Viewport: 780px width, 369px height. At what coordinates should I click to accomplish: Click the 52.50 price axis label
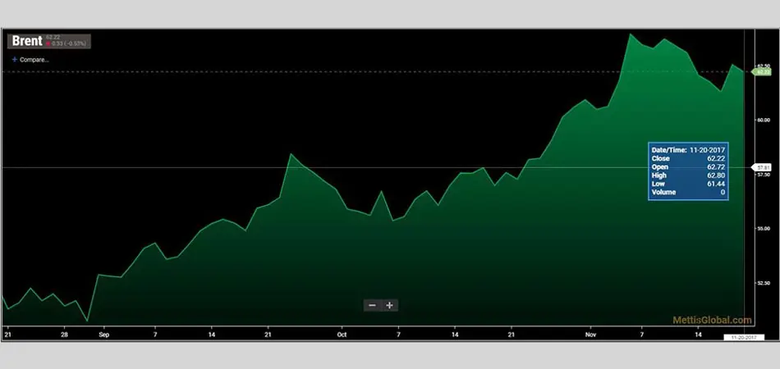764,283
